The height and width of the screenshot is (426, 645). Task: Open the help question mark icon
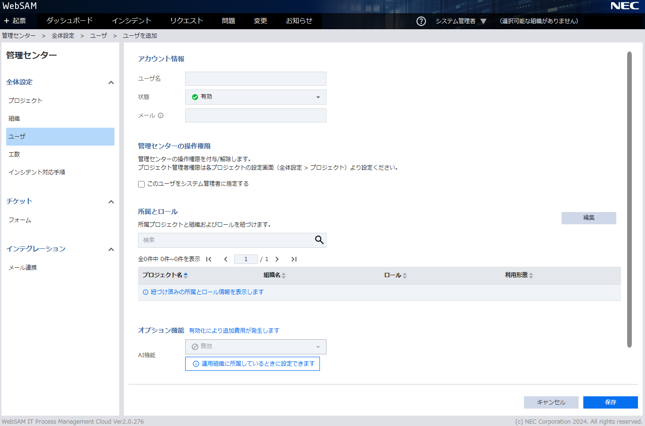421,21
